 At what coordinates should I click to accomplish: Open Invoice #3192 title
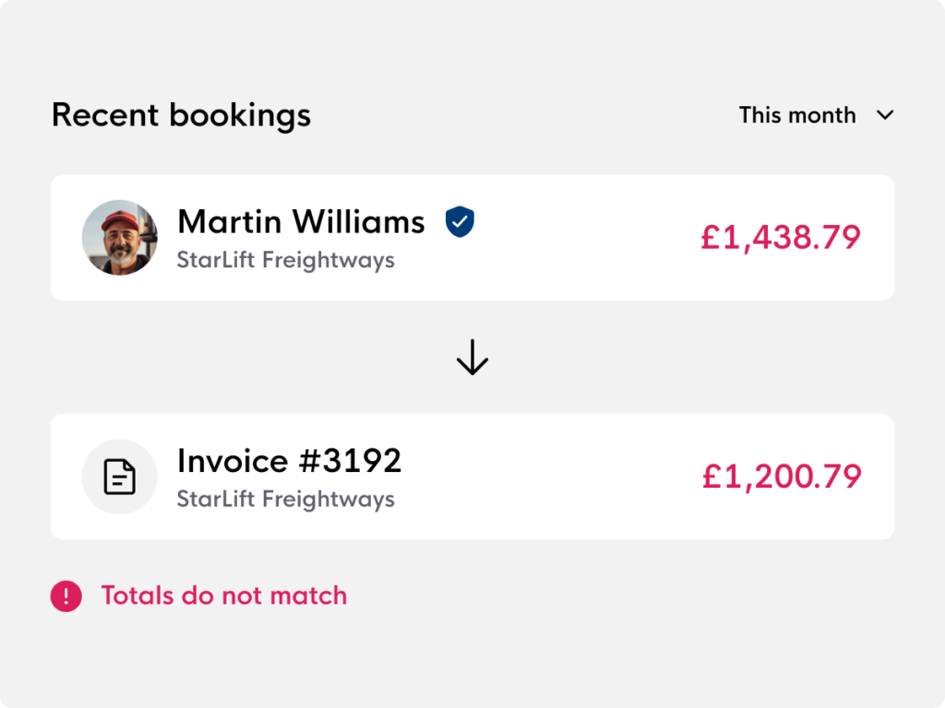tap(289, 461)
